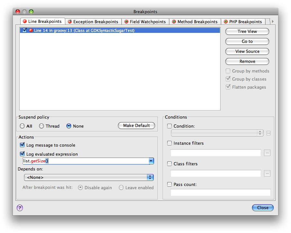Go to the PHP Breakpoints tab
291x233 pixels.
pyautogui.click(x=243, y=22)
